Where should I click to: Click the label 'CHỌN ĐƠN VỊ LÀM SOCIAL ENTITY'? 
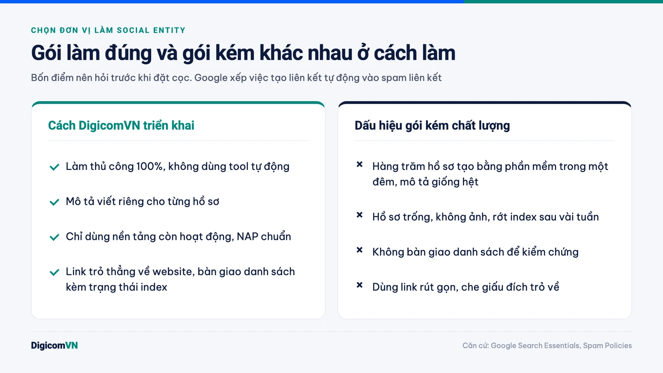point(108,30)
